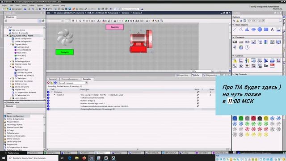Viewport: 286px width, 161px height.
Task: Open the Portal view link
Action: point(12,153)
